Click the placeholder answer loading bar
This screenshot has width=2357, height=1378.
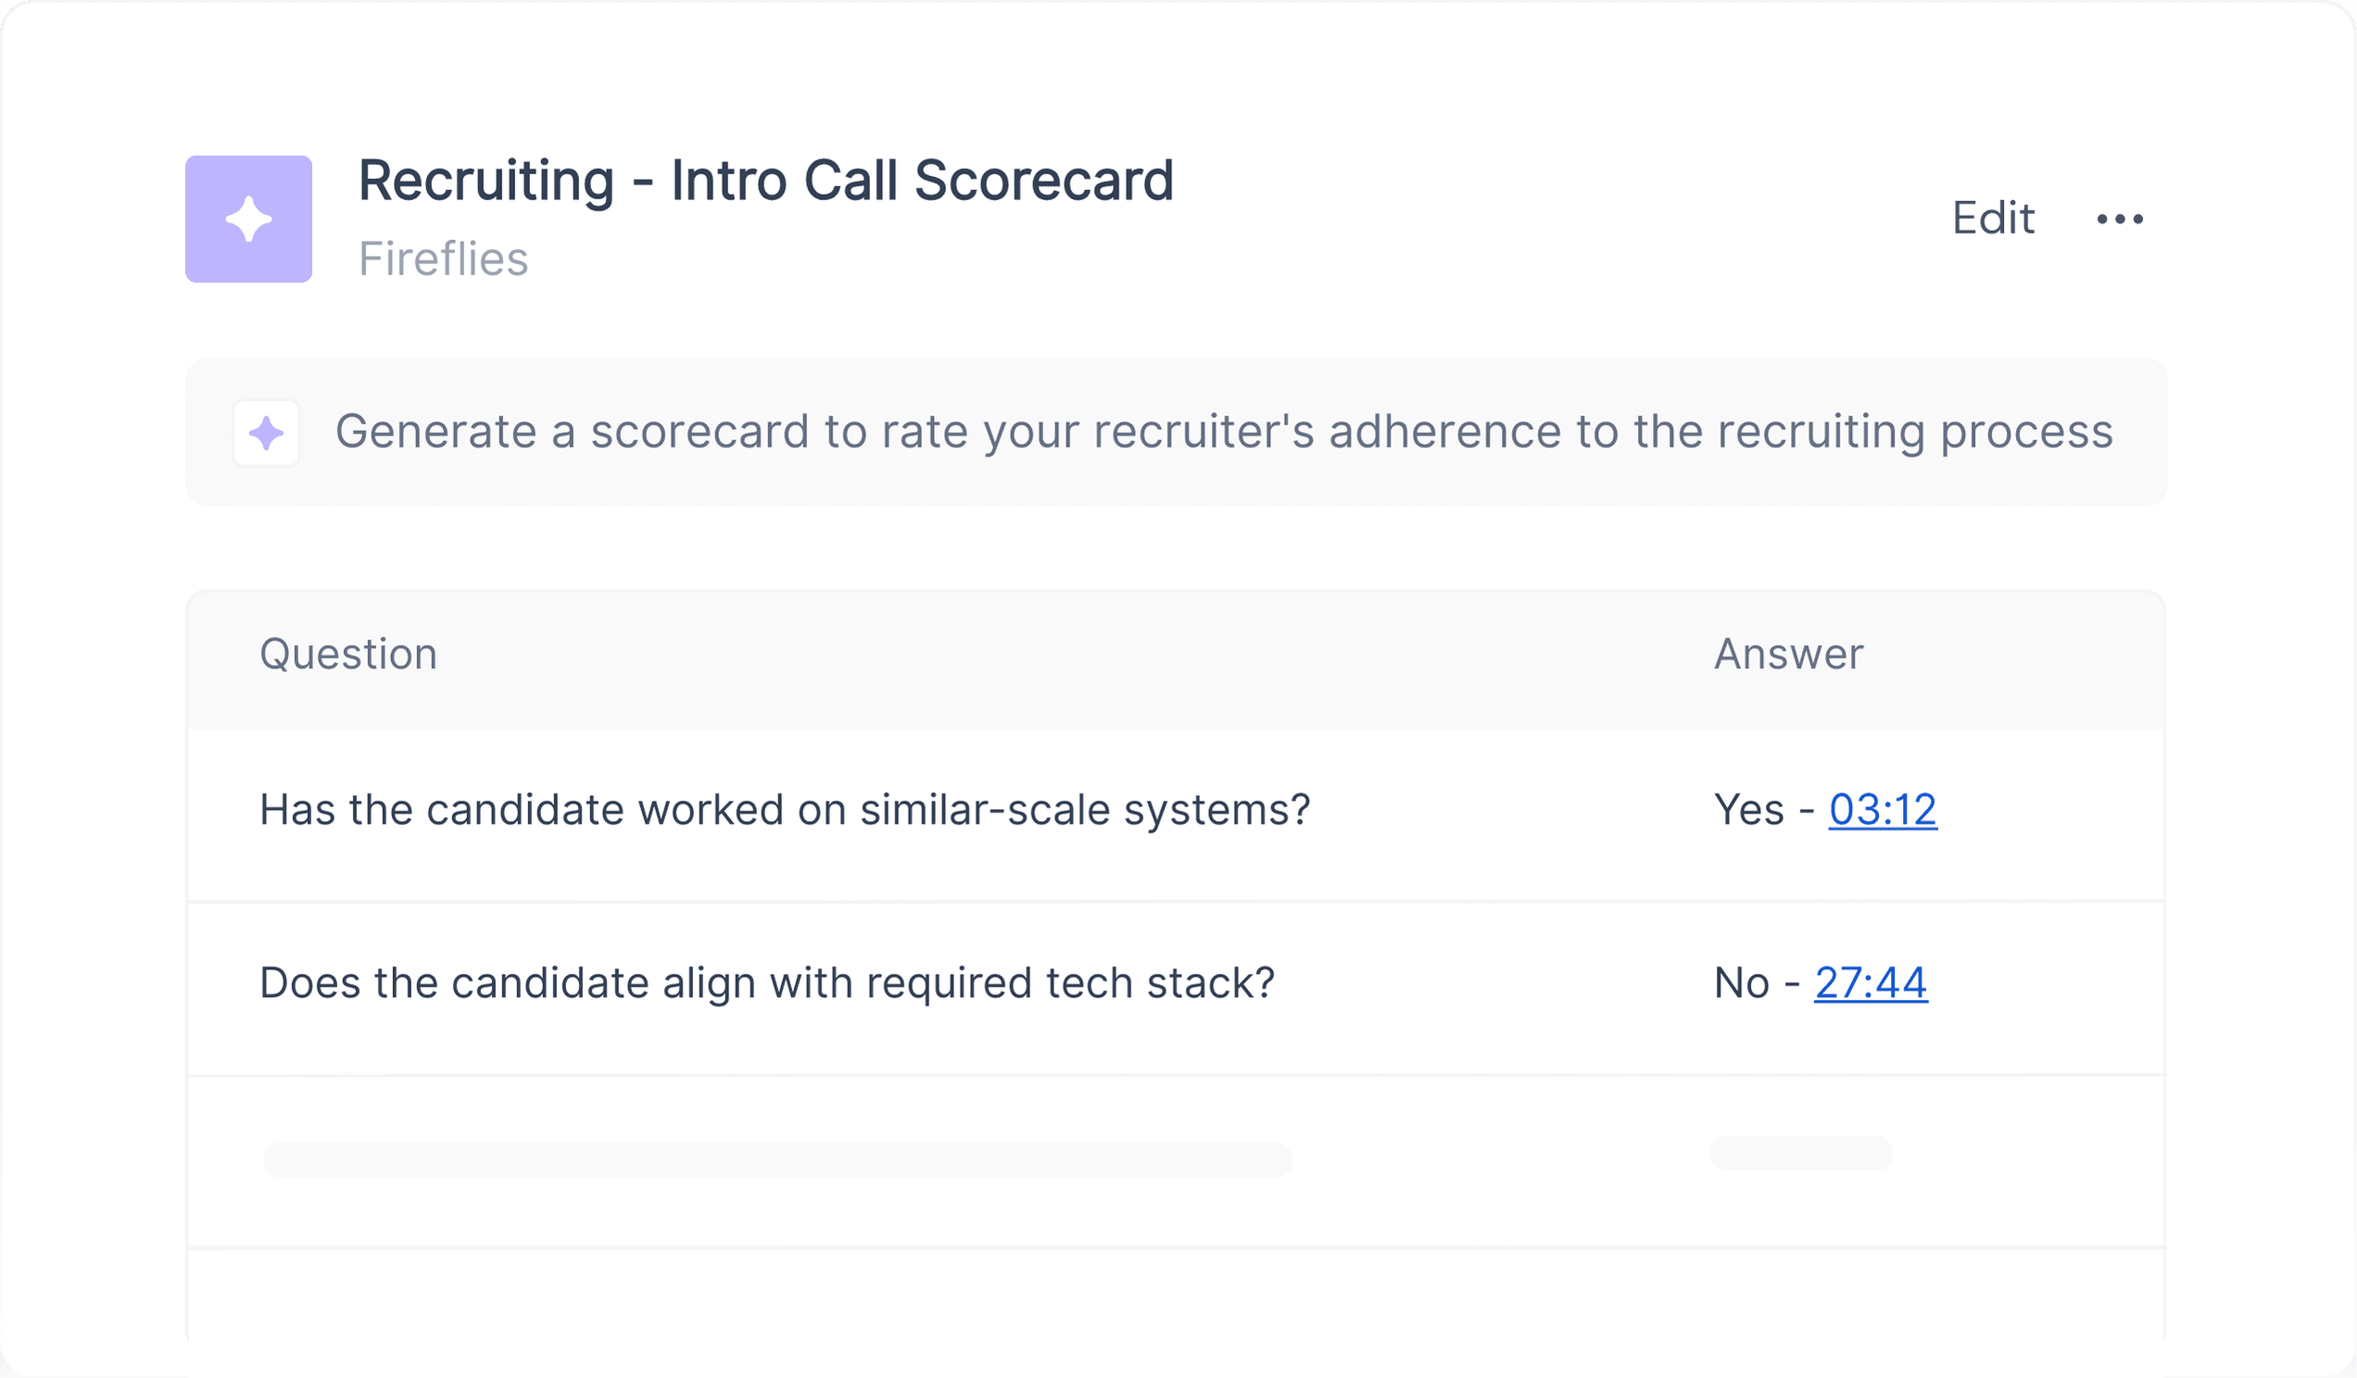(x=1800, y=1153)
